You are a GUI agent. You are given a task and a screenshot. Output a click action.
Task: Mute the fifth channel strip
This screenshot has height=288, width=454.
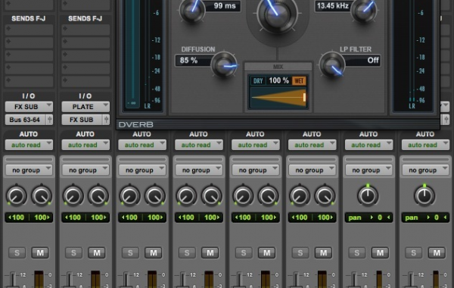(266, 252)
